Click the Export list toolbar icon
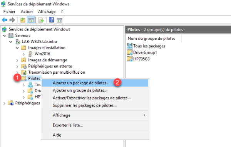Screen dimensions: 231x147 coord(41,20)
